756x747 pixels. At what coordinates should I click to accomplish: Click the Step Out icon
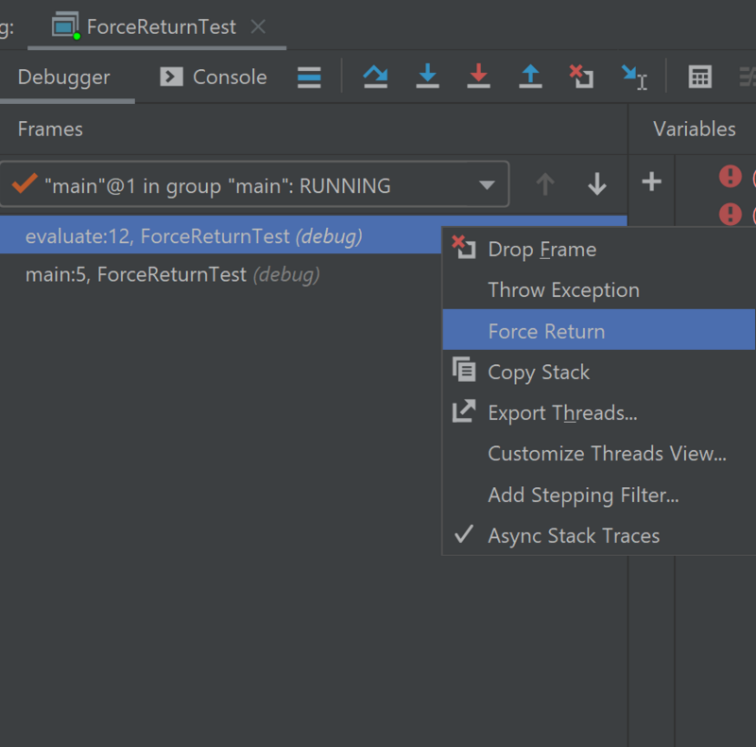click(530, 77)
